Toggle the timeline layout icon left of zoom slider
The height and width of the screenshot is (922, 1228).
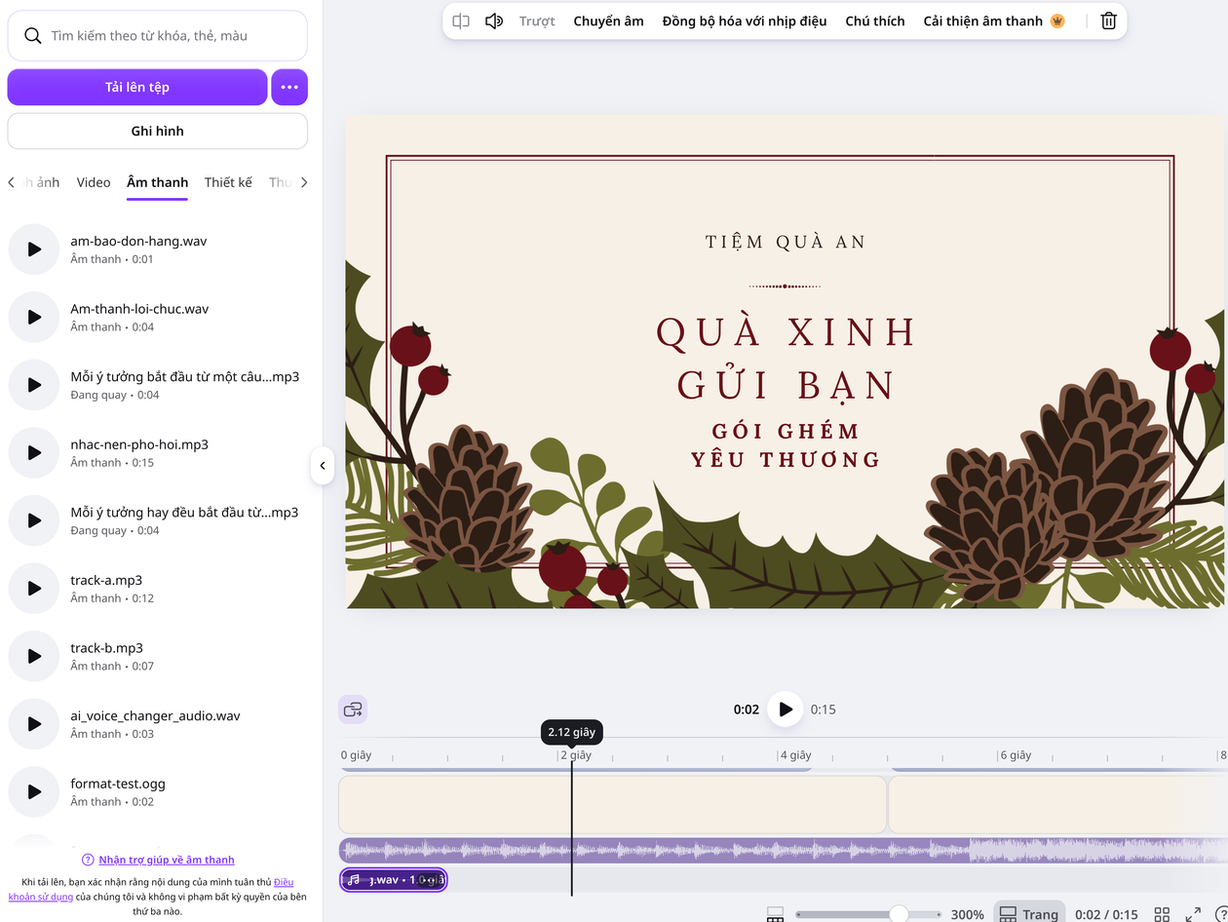775,914
